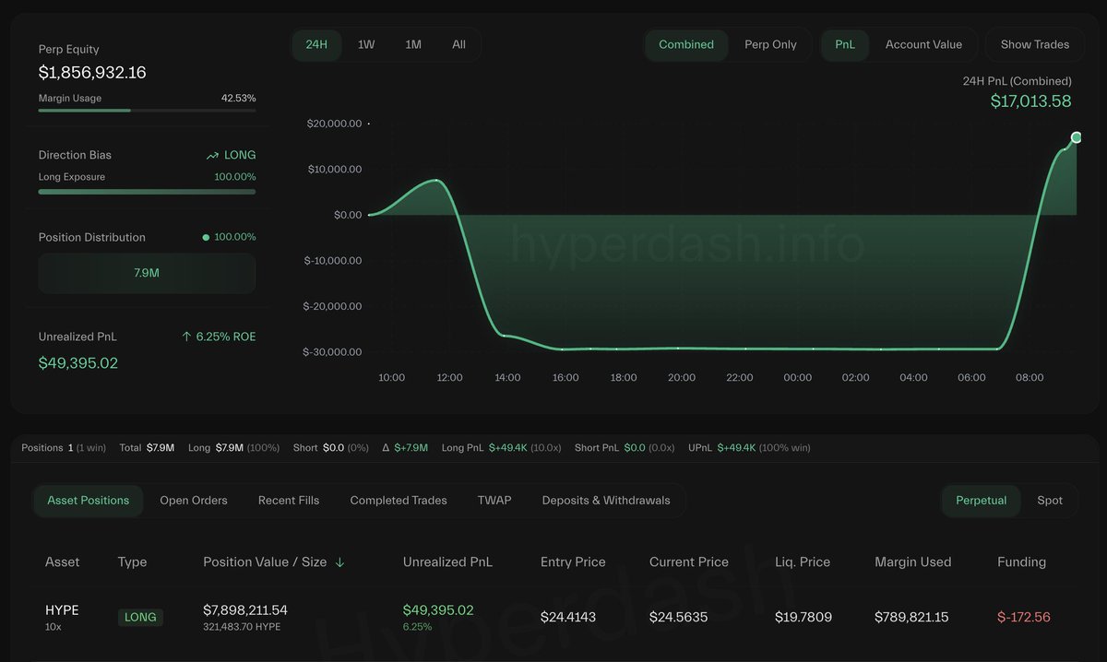This screenshot has height=662, width=1107.
Task: Select the 1W time range
Action: [366, 44]
